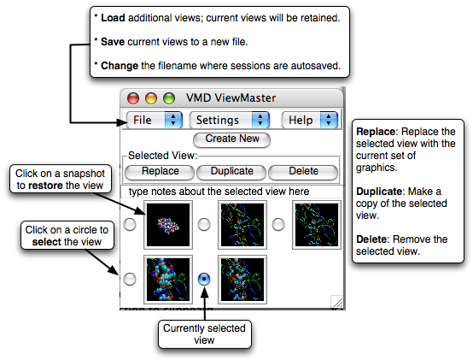Open the Settings dropdown arrows
Image resolution: width=473 pixels, height=360 pixels.
(x=260, y=120)
